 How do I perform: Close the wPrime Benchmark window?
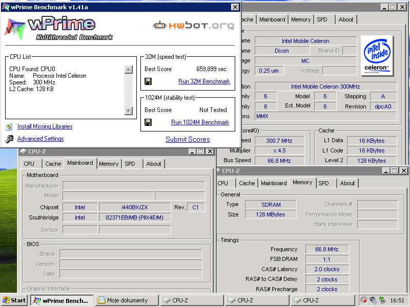click(x=235, y=7)
